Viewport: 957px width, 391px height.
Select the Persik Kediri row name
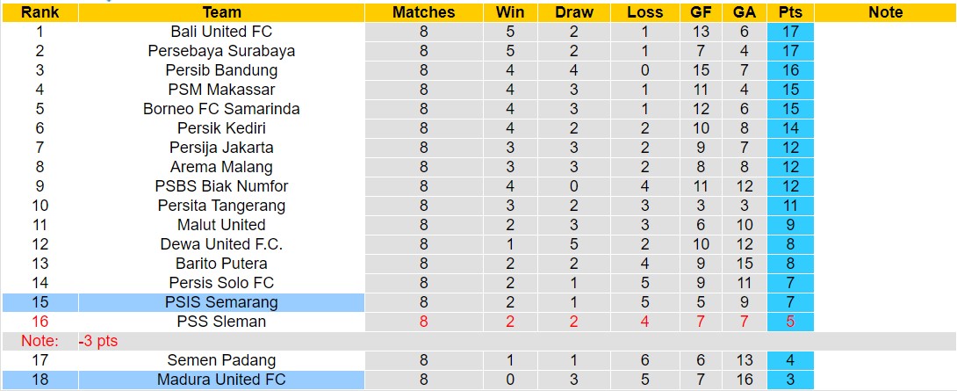point(221,128)
